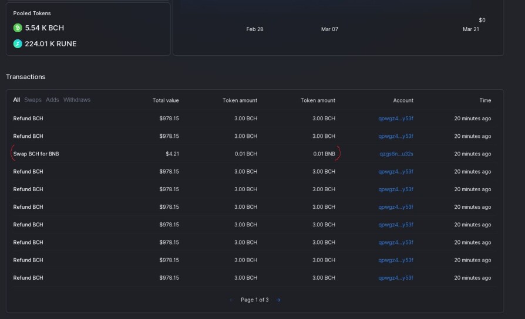Click the green BCH token icon
Screen dimensions: 525x319
tap(18, 28)
